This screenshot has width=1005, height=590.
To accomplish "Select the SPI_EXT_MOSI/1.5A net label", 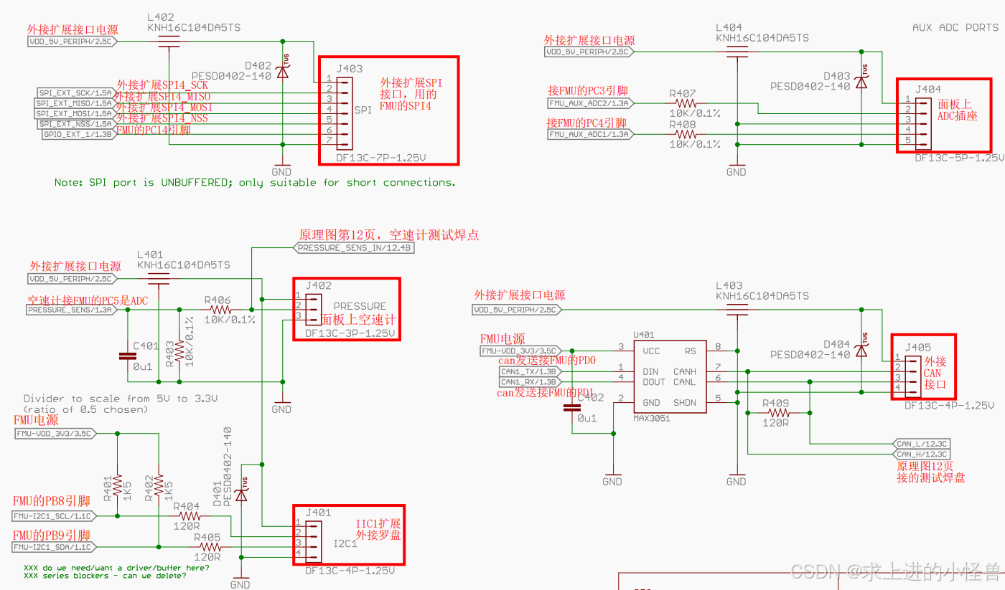I will (74, 113).
